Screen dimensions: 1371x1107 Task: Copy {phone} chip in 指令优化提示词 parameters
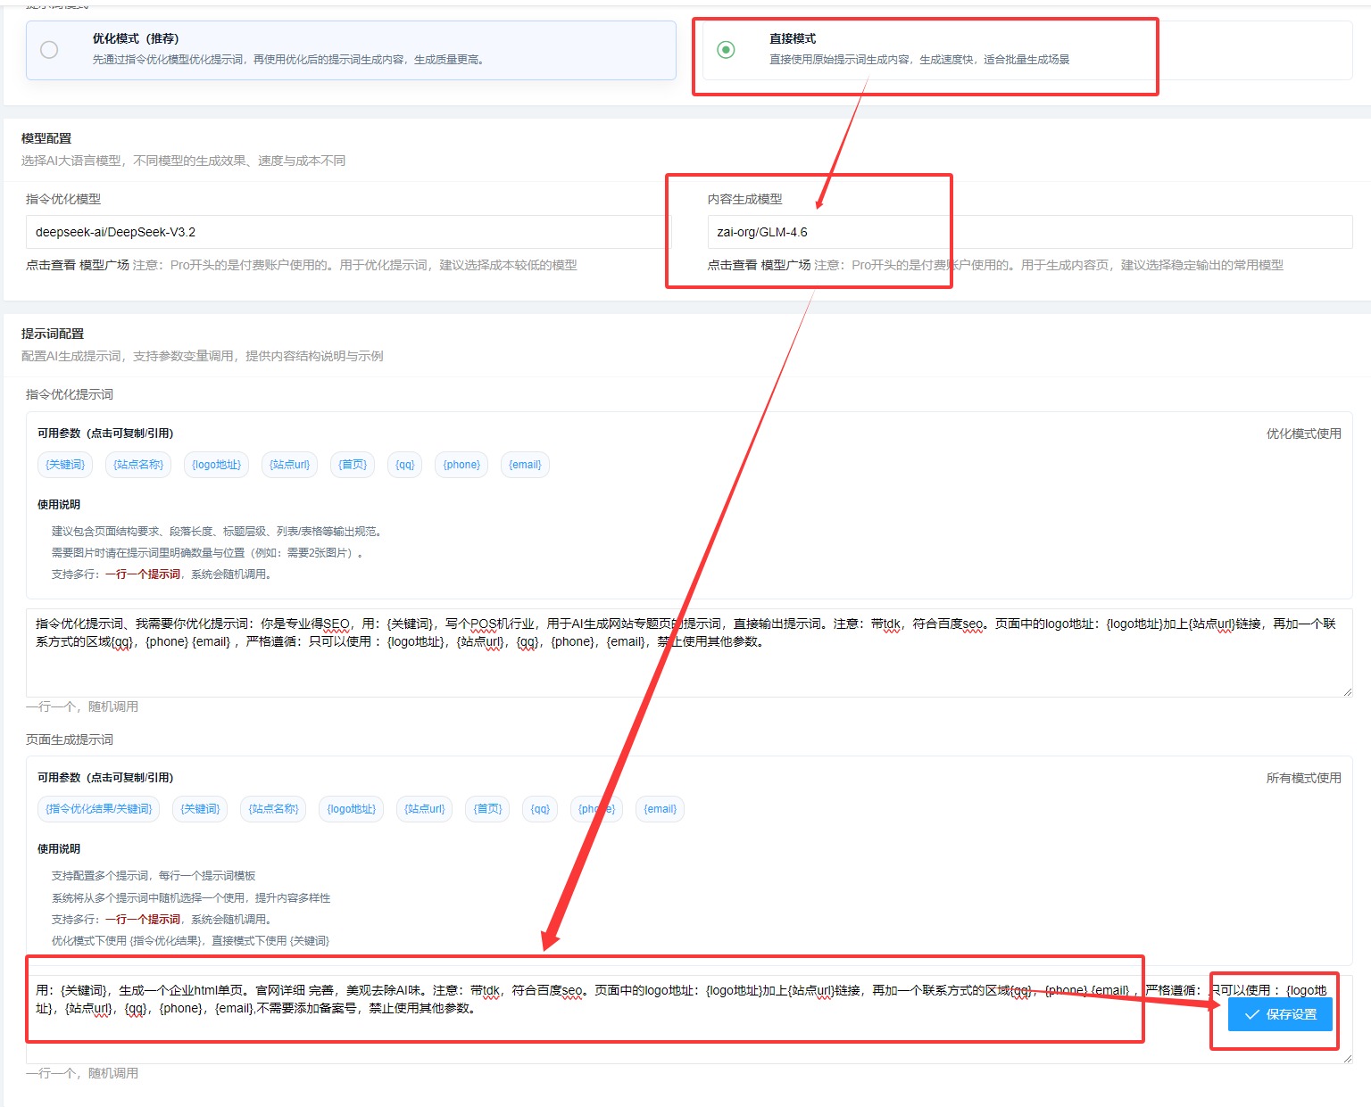pyautogui.click(x=461, y=465)
